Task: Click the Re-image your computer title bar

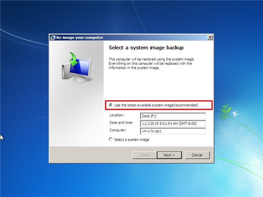Action: pyautogui.click(x=131, y=37)
